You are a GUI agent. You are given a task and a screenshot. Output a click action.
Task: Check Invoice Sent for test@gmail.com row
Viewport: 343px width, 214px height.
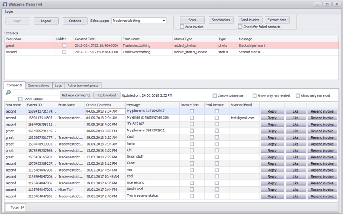(x=192, y=118)
